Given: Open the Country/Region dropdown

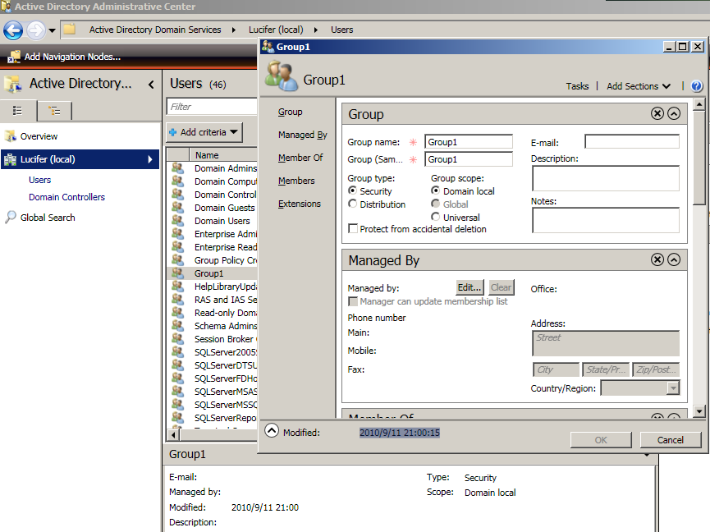Looking at the screenshot, I should tap(673, 388).
